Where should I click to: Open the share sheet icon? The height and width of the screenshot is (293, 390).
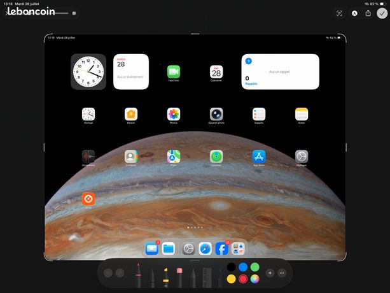point(368,13)
